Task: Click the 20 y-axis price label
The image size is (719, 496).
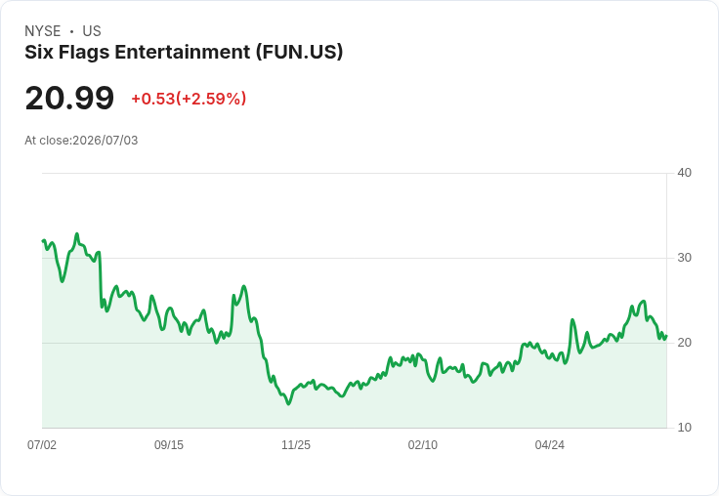Action: tap(684, 343)
